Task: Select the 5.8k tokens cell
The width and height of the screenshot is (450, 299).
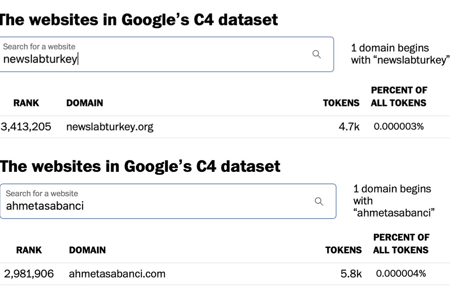Action: coord(351,274)
